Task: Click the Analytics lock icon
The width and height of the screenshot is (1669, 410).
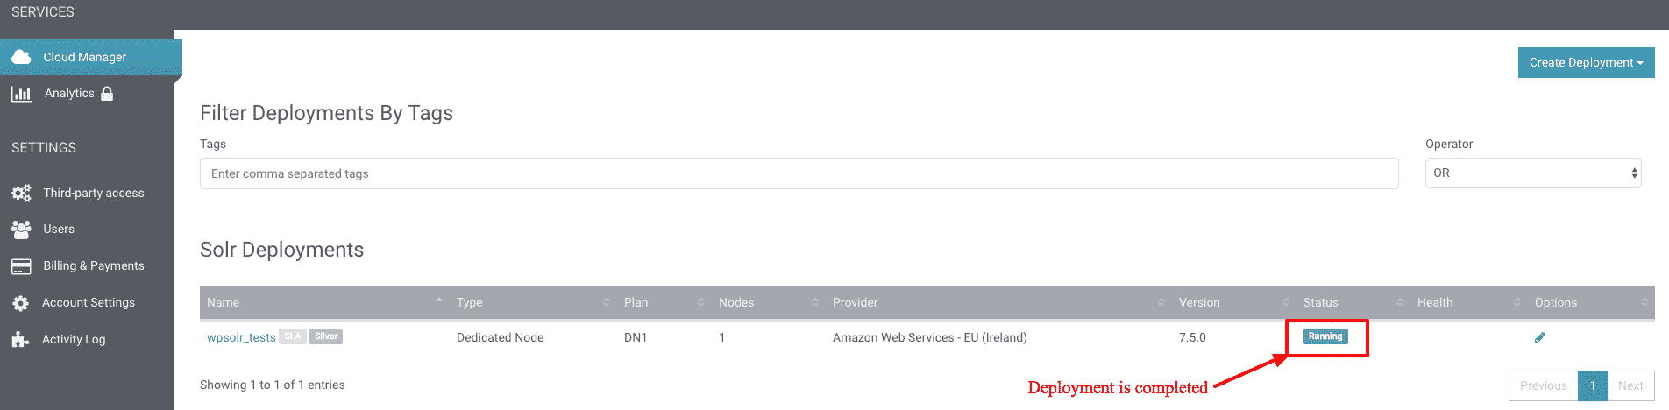Action: [x=107, y=94]
